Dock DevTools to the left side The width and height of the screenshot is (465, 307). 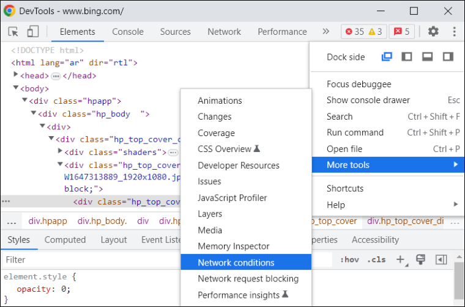point(407,57)
